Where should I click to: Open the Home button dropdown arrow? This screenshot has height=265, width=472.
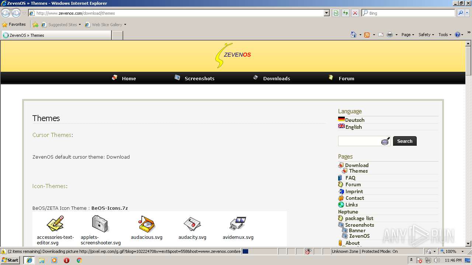[360, 35]
